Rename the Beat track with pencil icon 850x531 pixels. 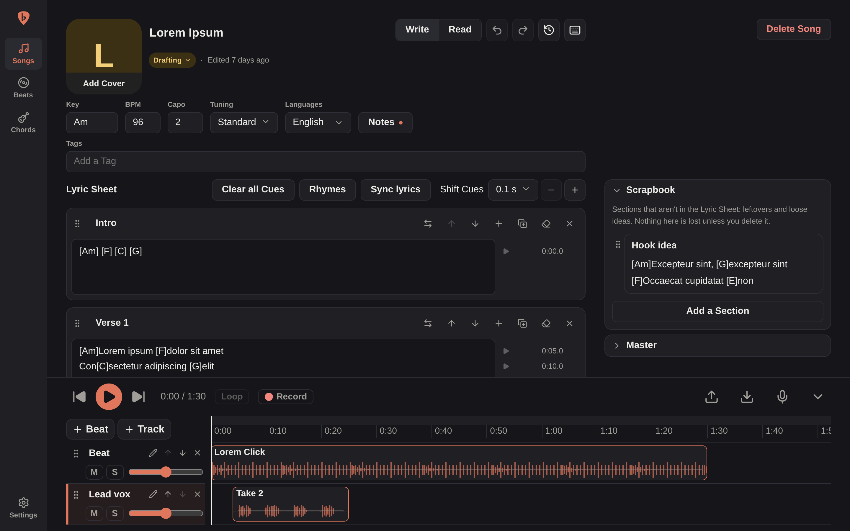tap(153, 453)
